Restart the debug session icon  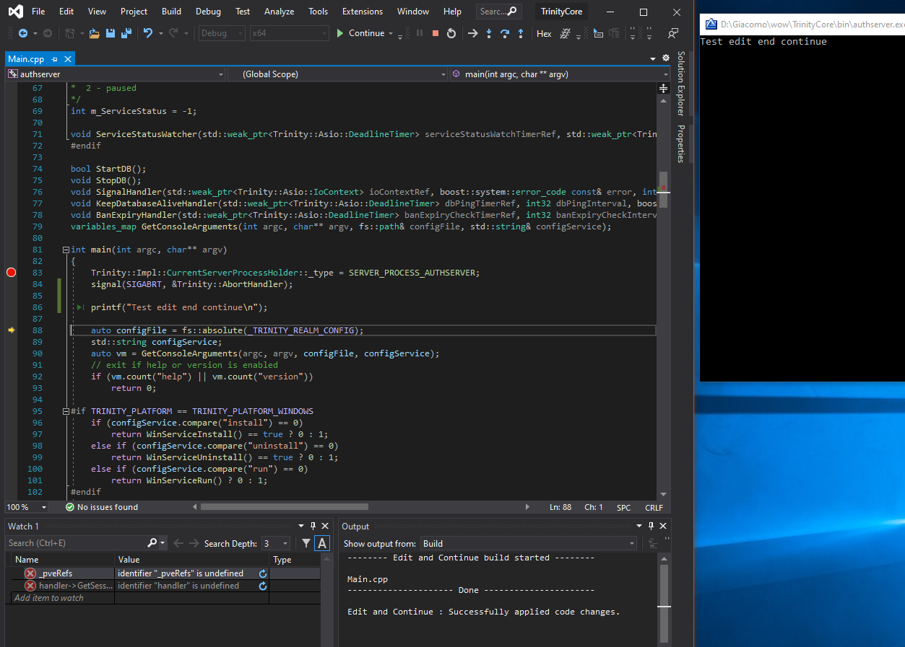[x=451, y=33]
